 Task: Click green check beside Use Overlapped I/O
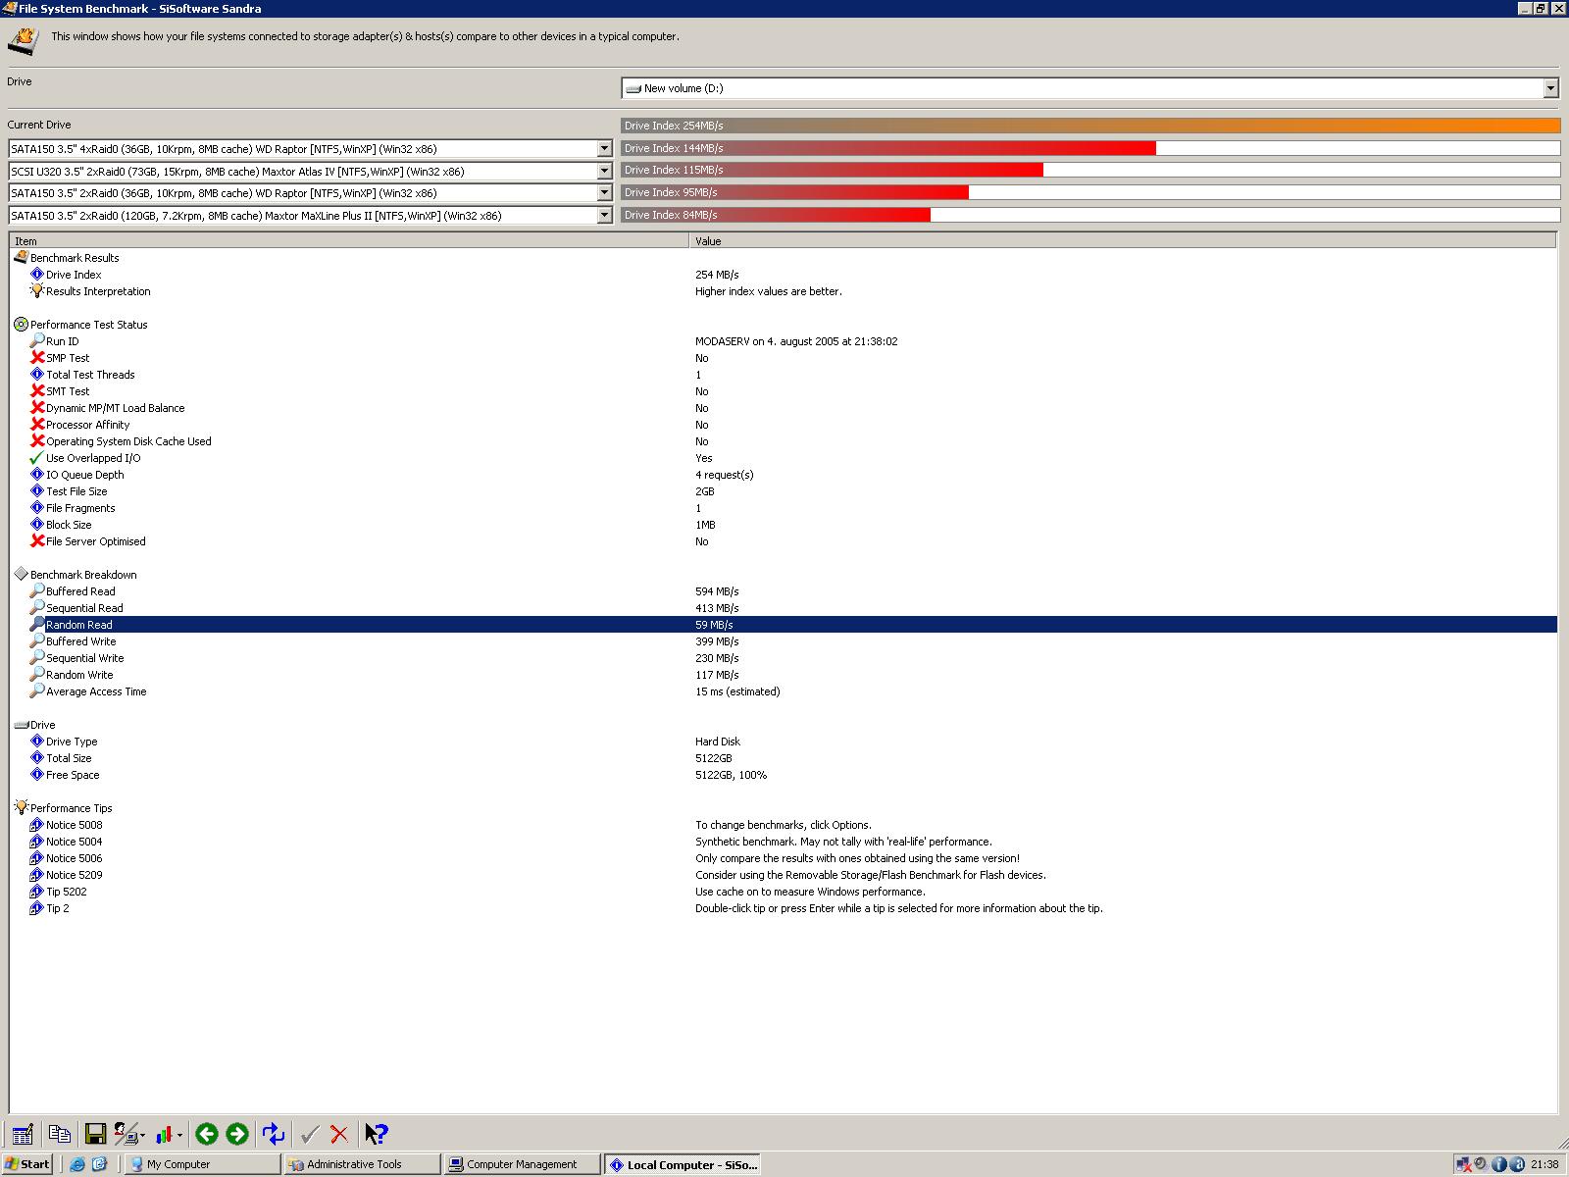click(37, 458)
